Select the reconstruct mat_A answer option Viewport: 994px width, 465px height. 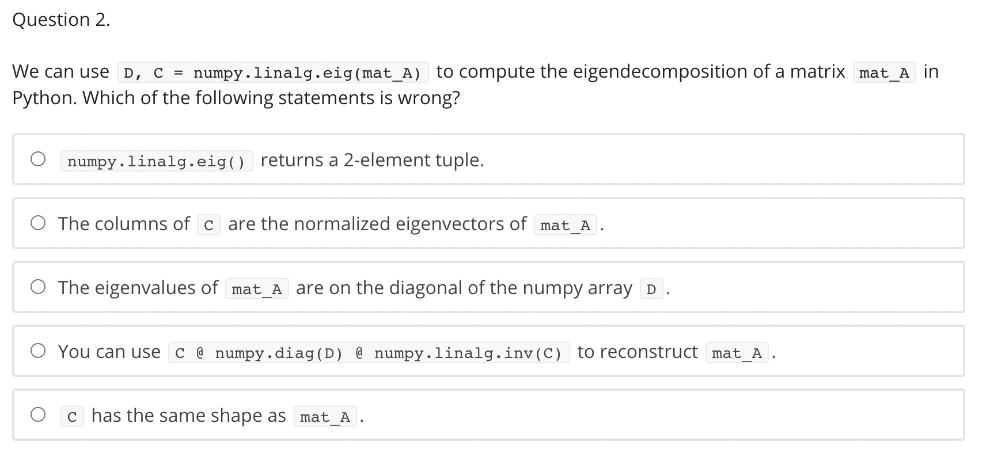[37, 350]
